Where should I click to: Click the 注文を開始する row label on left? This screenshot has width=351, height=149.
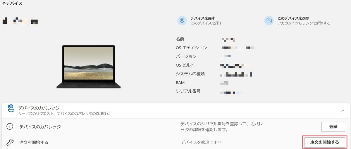(34, 142)
